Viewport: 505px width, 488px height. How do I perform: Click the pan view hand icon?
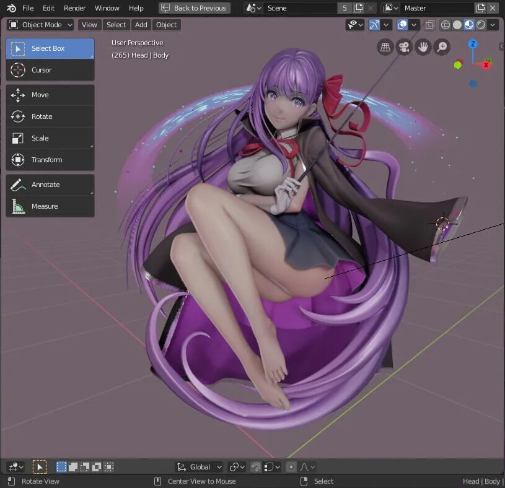coord(423,47)
